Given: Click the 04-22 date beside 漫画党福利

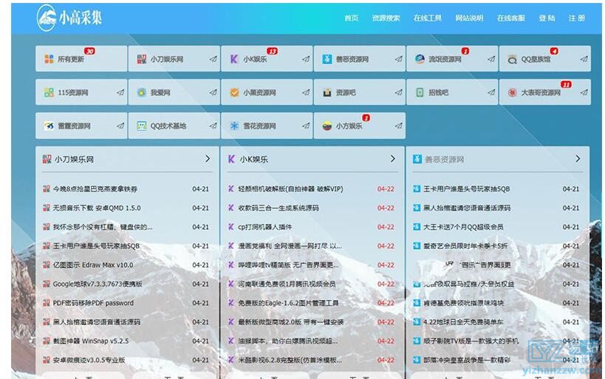Looking at the screenshot, I should click(386, 246).
